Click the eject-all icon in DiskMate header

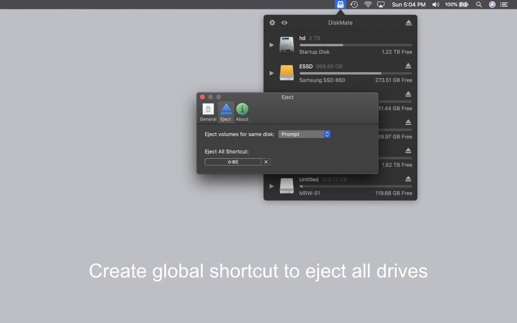[409, 23]
